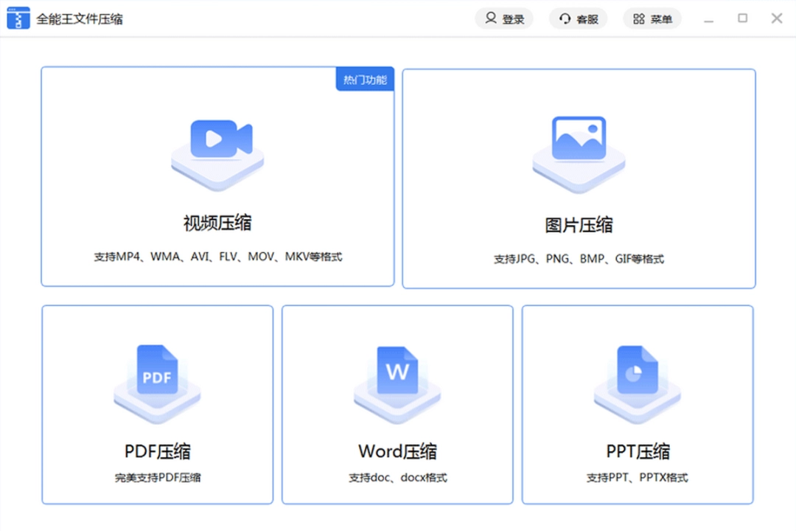Click the supported formats text under Word压缩

point(397,477)
